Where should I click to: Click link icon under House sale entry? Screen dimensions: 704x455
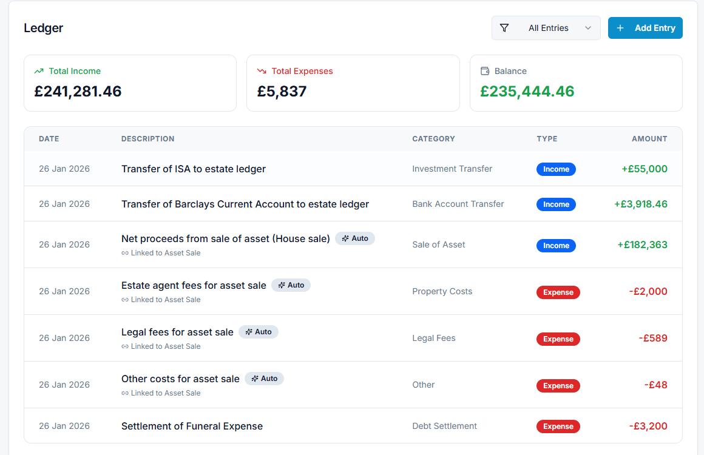pyautogui.click(x=125, y=253)
